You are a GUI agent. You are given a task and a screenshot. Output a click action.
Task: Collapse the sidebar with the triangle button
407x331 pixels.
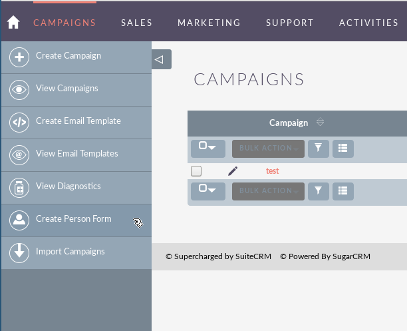[162, 59]
